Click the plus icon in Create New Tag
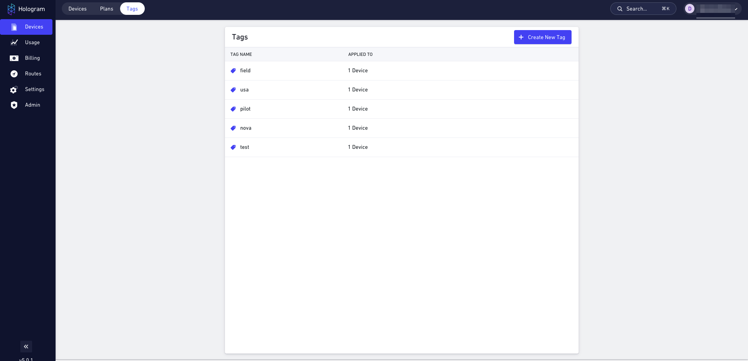 pos(521,37)
